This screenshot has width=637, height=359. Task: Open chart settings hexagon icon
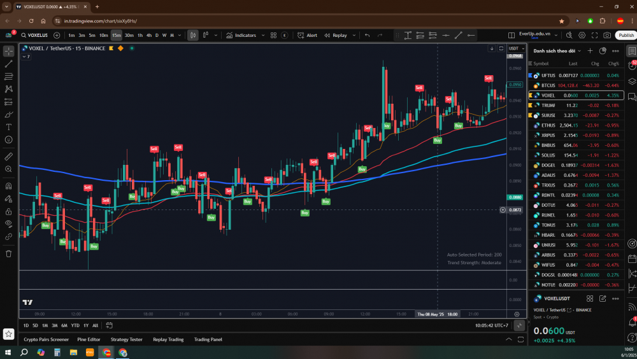pos(582,36)
